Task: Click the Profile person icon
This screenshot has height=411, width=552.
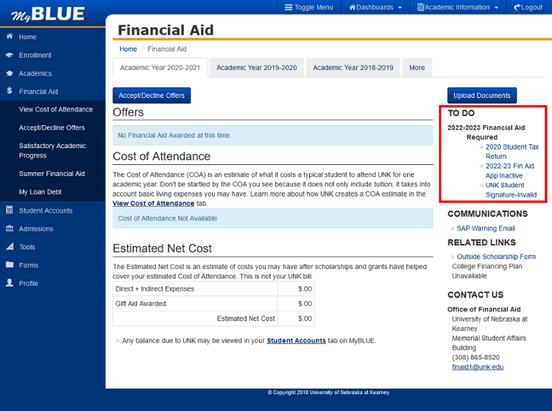Action: click(x=10, y=283)
